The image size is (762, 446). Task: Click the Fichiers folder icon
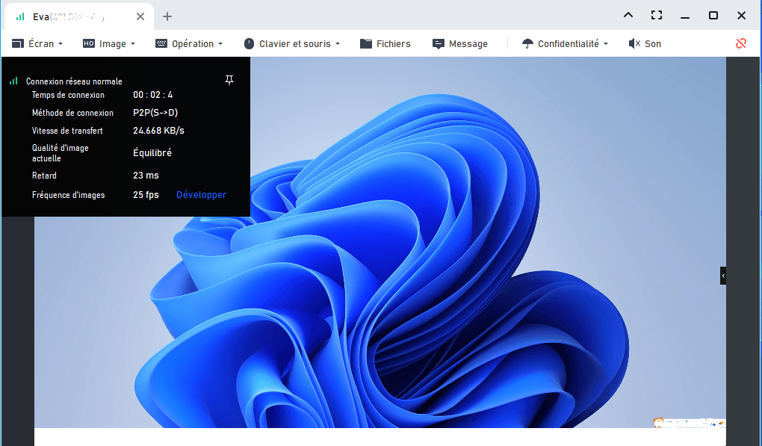[365, 44]
